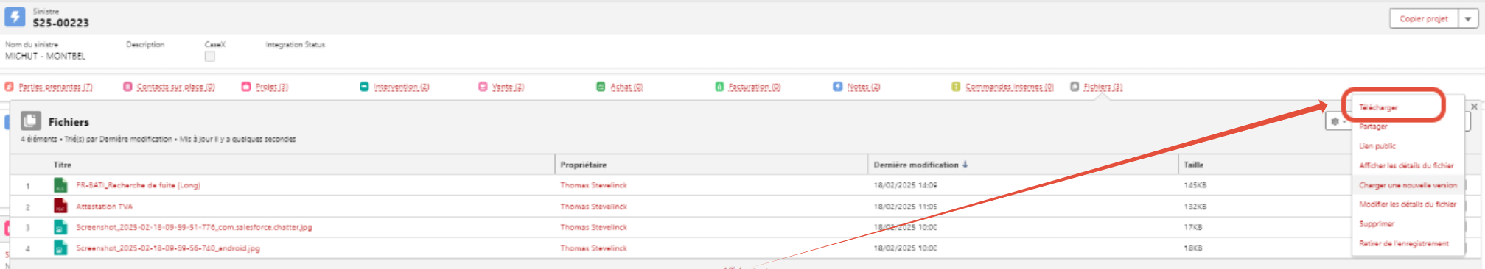
Task: Choose Lien public menu entry
Action: (1377, 146)
